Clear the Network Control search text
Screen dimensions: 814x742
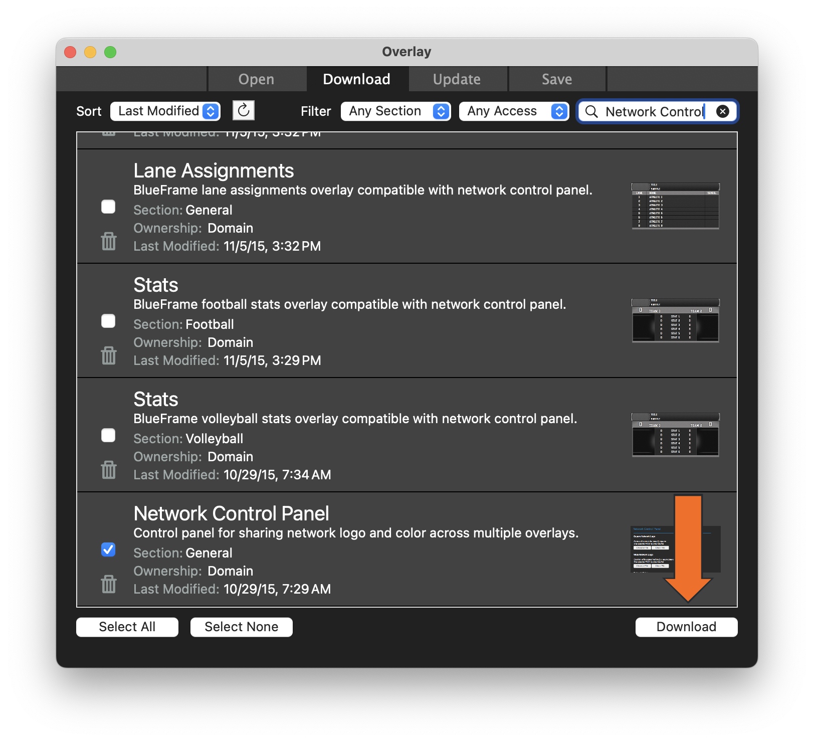tap(722, 111)
